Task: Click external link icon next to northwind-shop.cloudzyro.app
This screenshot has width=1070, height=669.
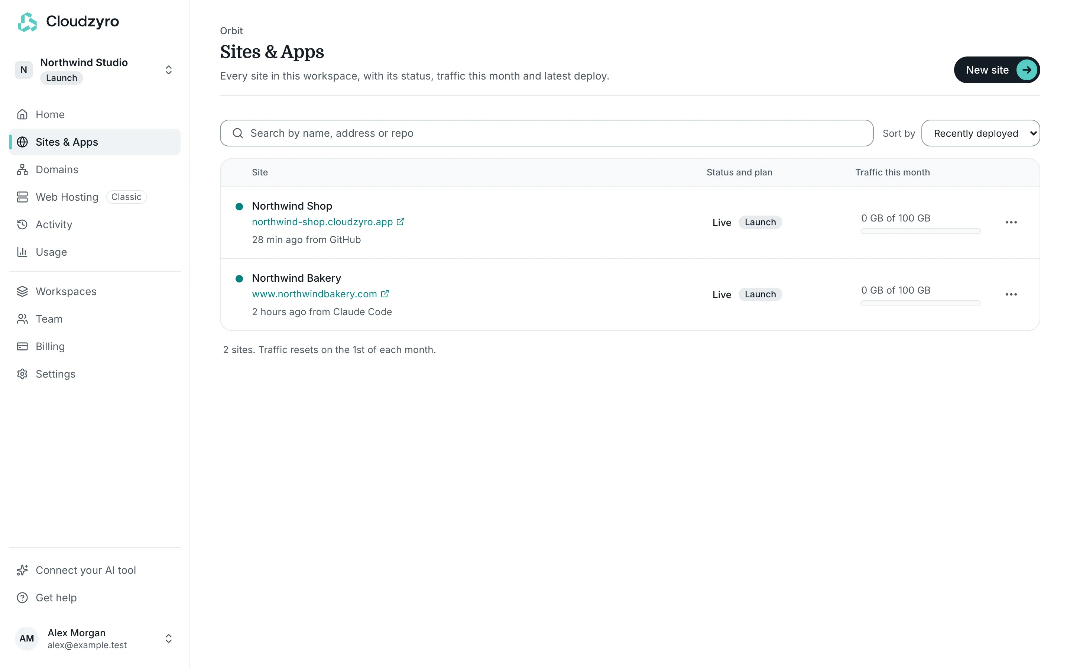Action: pyautogui.click(x=400, y=222)
